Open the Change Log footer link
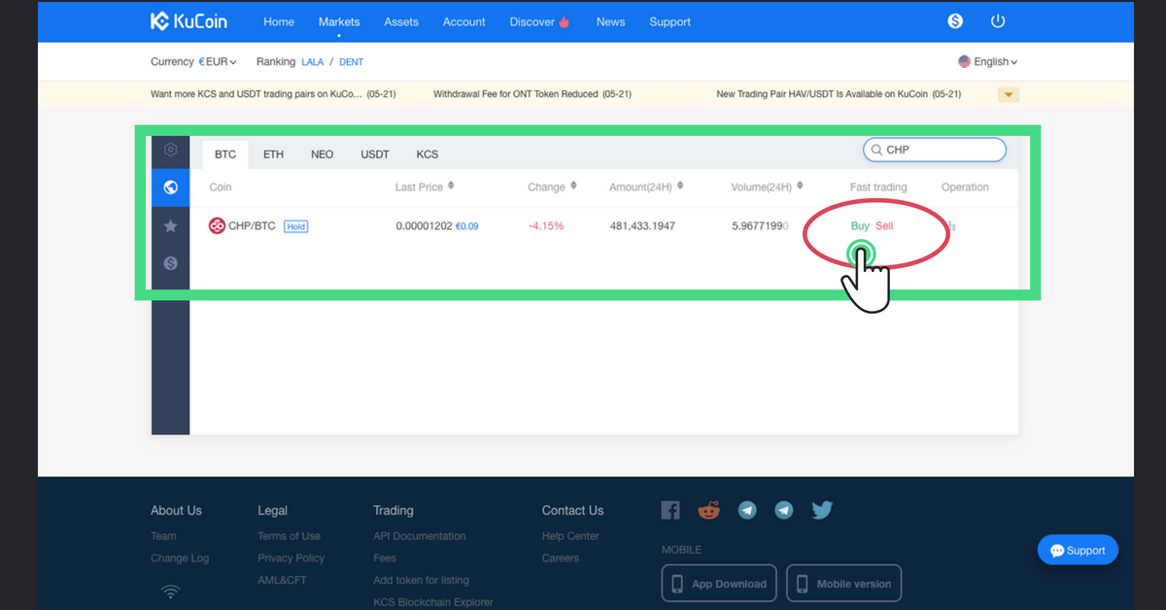The image size is (1166, 610). click(180, 559)
